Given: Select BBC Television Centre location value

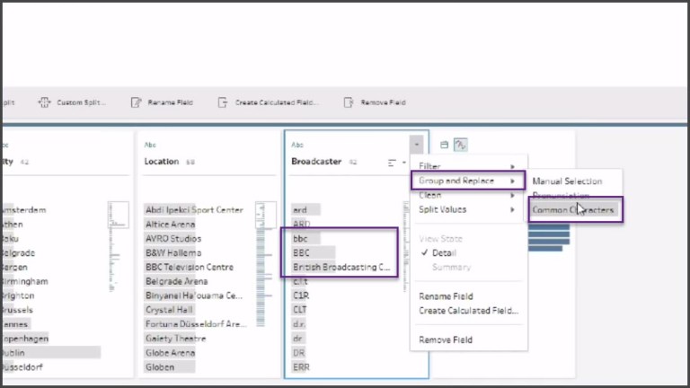Looking at the screenshot, I should pos(189,268).
